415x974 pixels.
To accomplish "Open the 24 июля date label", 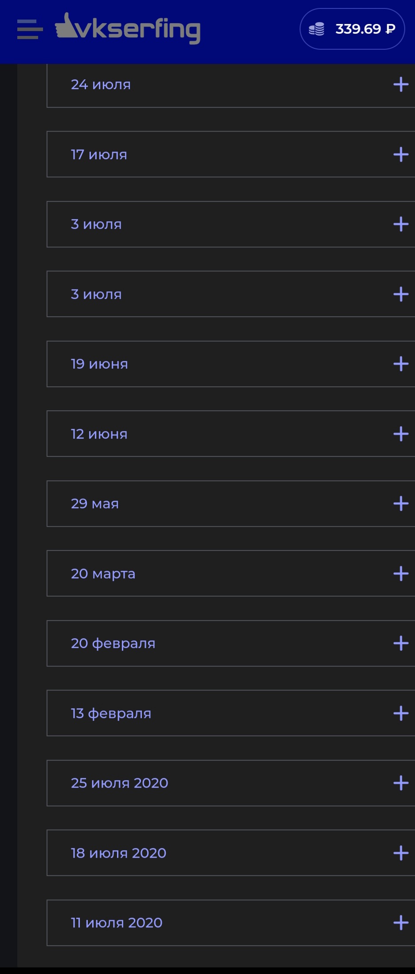I will [x=101, y=84].
